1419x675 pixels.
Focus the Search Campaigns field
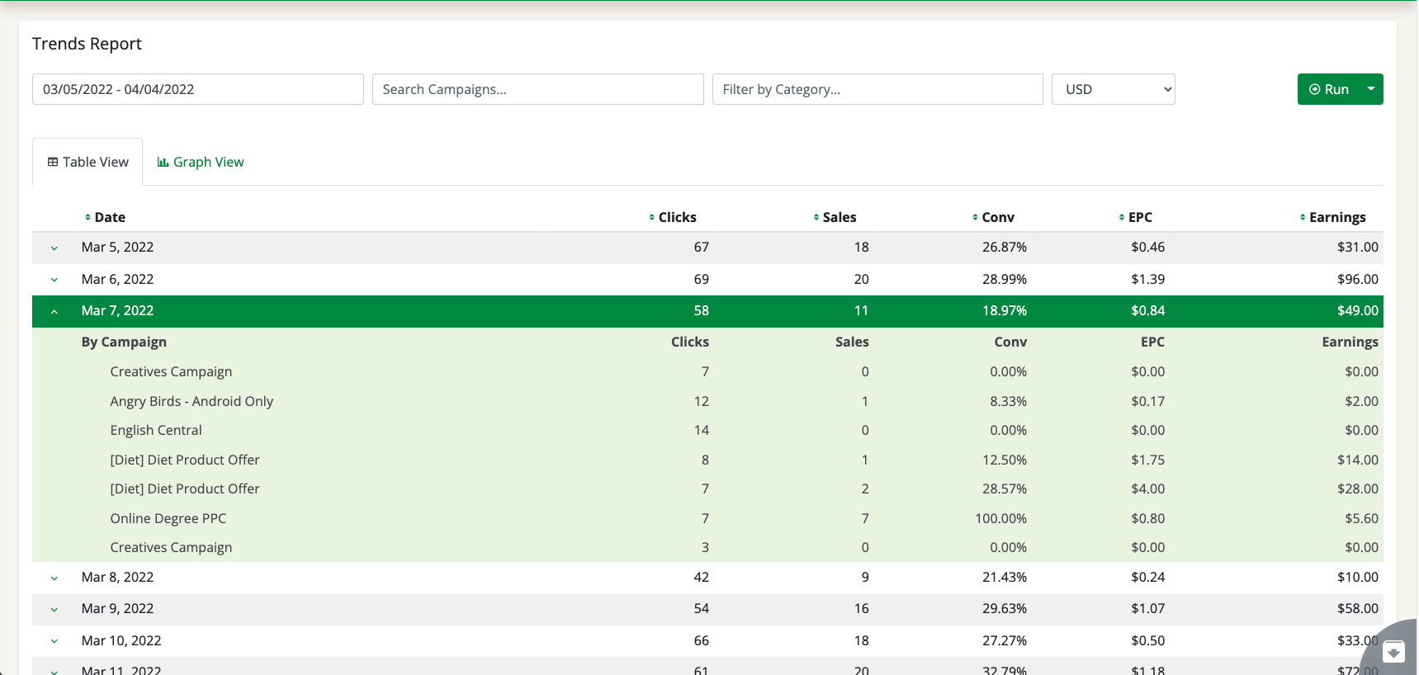pyautogui.click(x=537, y=89)
